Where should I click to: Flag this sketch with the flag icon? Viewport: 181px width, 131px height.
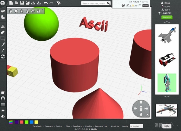[x=140, y=5]
